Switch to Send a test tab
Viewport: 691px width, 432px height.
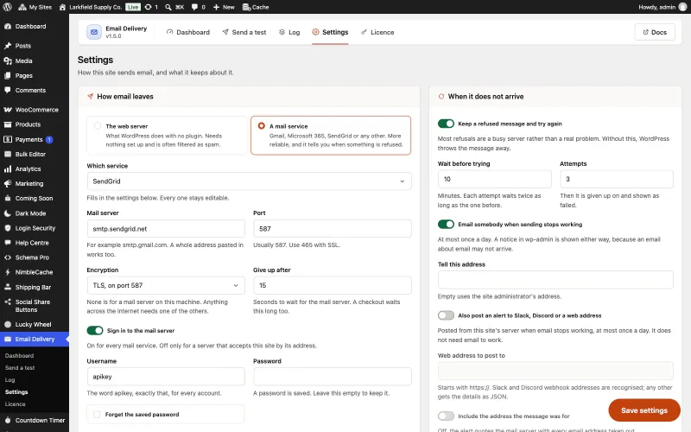(x=244, y=32)
